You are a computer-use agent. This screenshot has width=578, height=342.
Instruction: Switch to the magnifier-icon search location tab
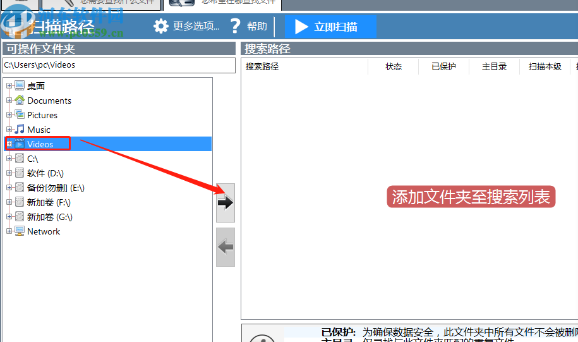222,4
